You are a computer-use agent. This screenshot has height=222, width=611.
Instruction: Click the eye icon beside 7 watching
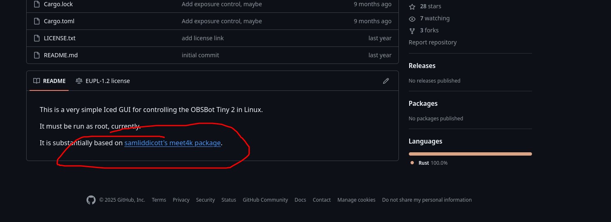[x=412, y=19]
